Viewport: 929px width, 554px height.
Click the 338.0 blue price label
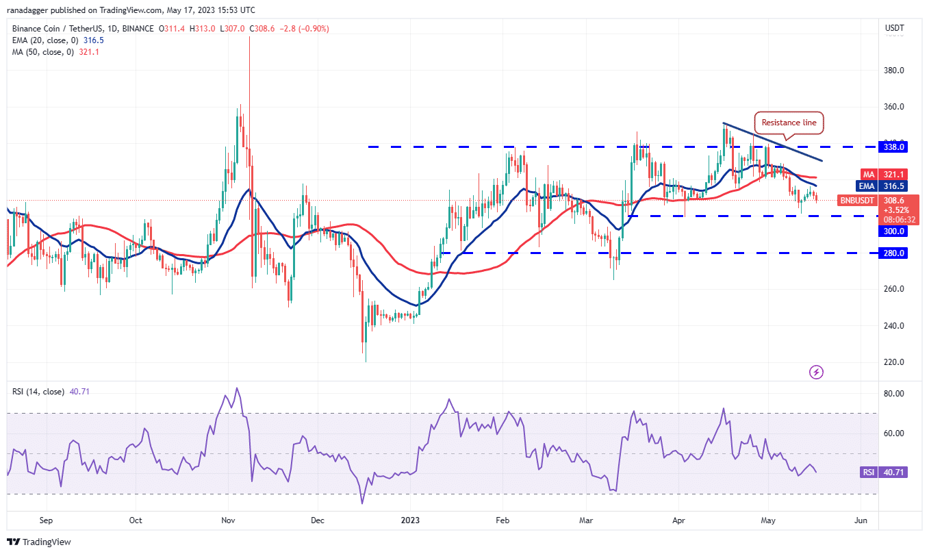893,147
